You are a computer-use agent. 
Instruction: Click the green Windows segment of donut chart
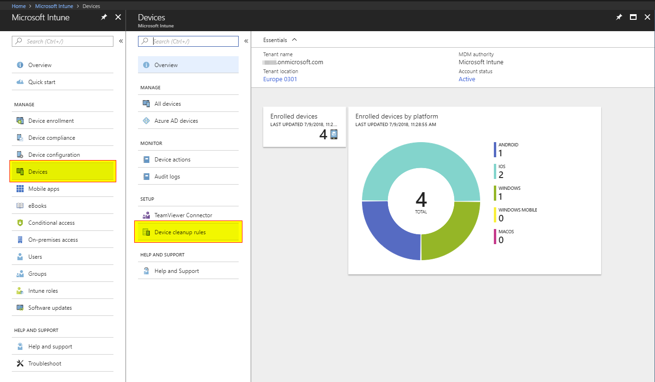click(x=454, y=234)
